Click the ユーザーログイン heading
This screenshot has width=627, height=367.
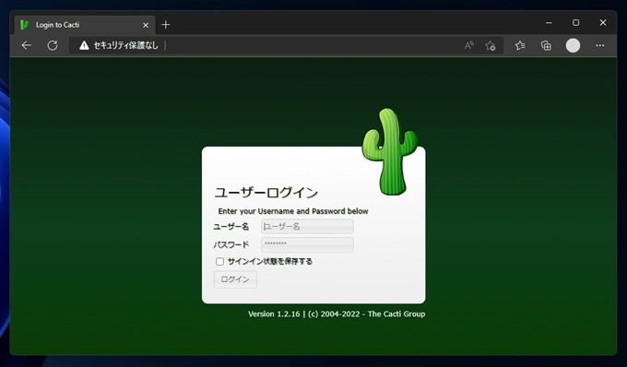[266, 193]
